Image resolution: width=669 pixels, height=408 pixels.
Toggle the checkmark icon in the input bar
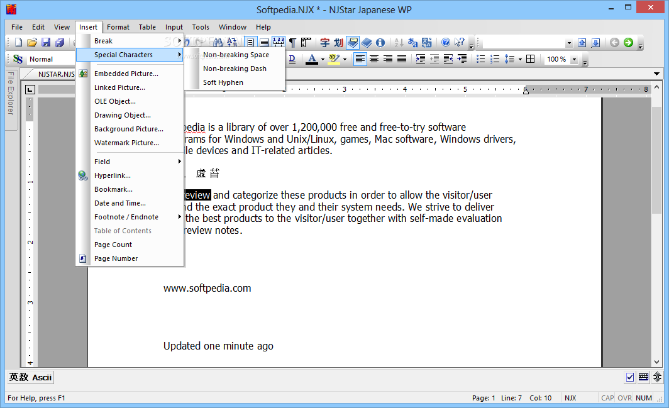[x=630, y=377]
